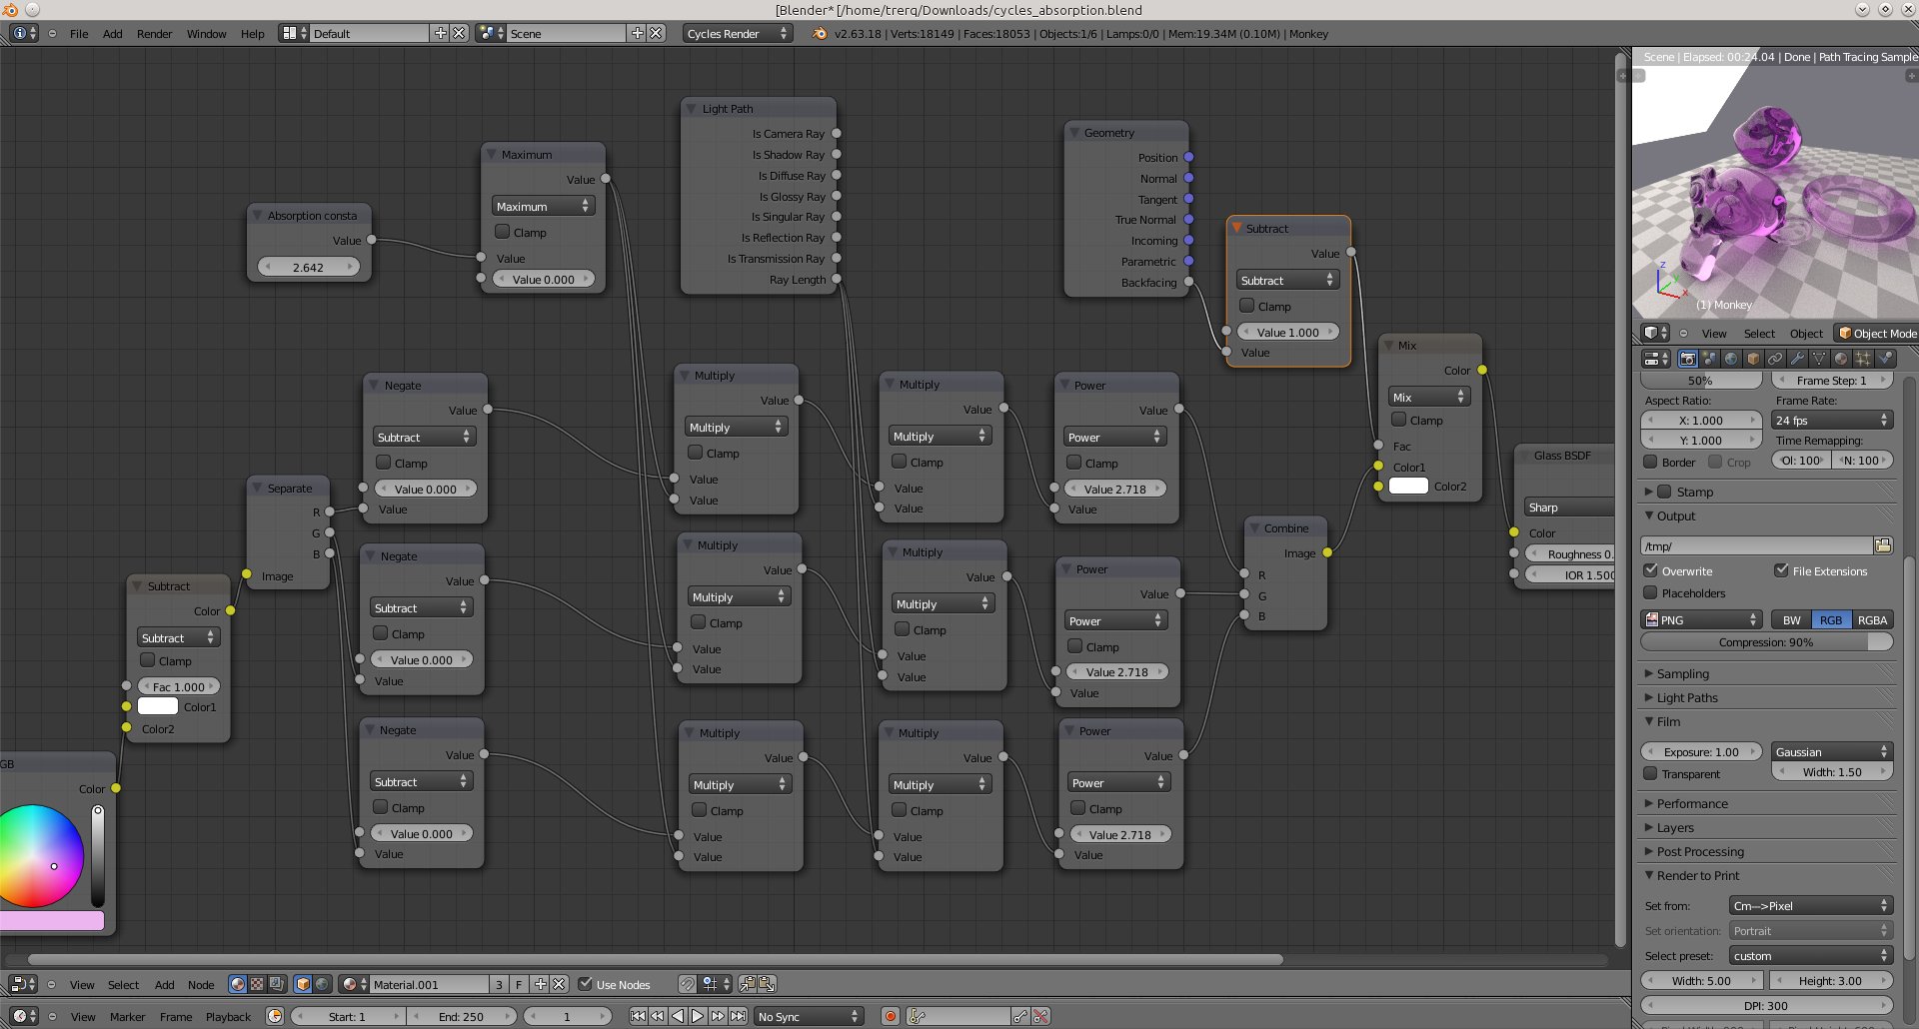Click the timeline record keyframe button

pyautogui.click(x=890, y=1016)
